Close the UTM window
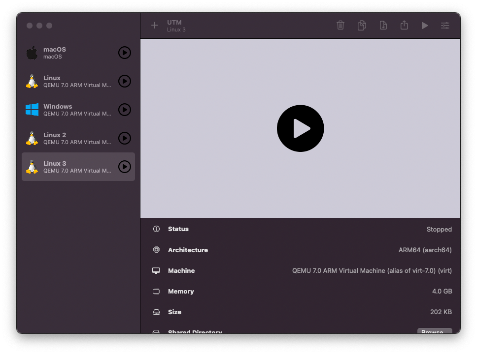Screen dimensions: 477x354 click(x=30, y=26)
